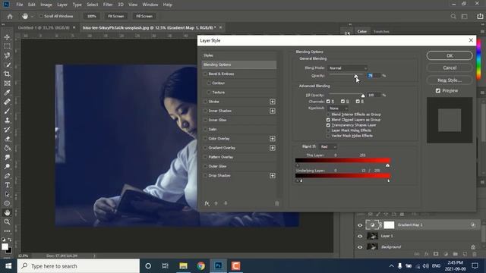
Task: Click This Layer white point slider
Action: [x=387, y=165]
